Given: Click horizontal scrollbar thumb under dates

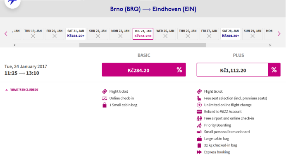Looking at the screenshot, I should point(143,45).
